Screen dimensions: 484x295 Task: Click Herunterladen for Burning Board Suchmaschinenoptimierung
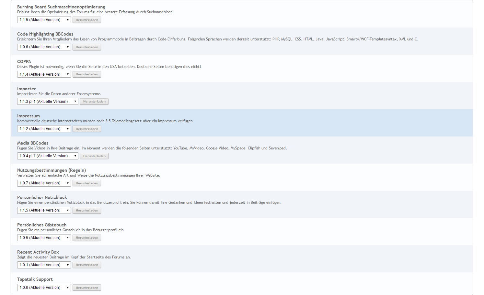point(87,20)
